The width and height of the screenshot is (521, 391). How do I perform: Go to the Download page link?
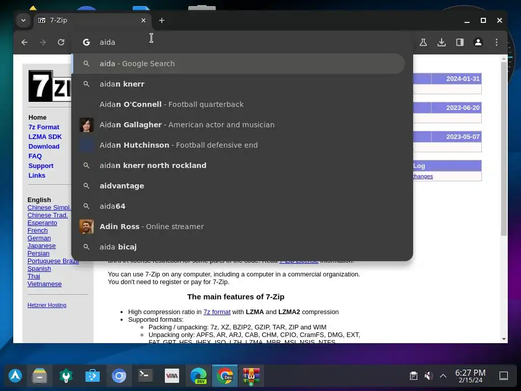tap(44, 146)
